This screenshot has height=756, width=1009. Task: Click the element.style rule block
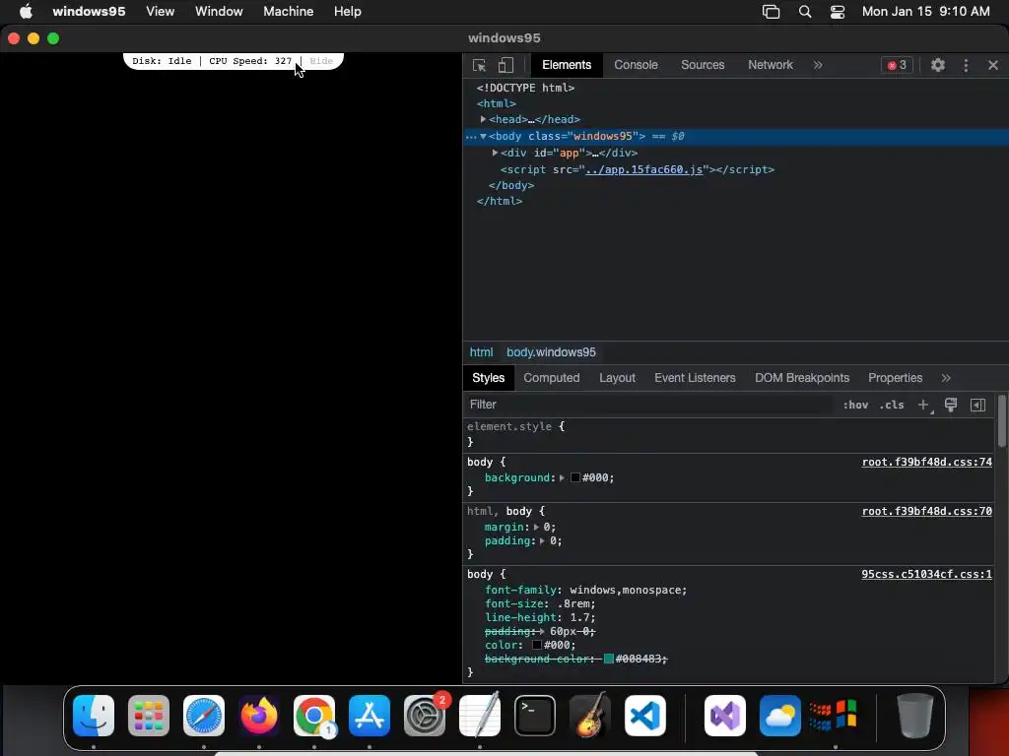point(729,434)
